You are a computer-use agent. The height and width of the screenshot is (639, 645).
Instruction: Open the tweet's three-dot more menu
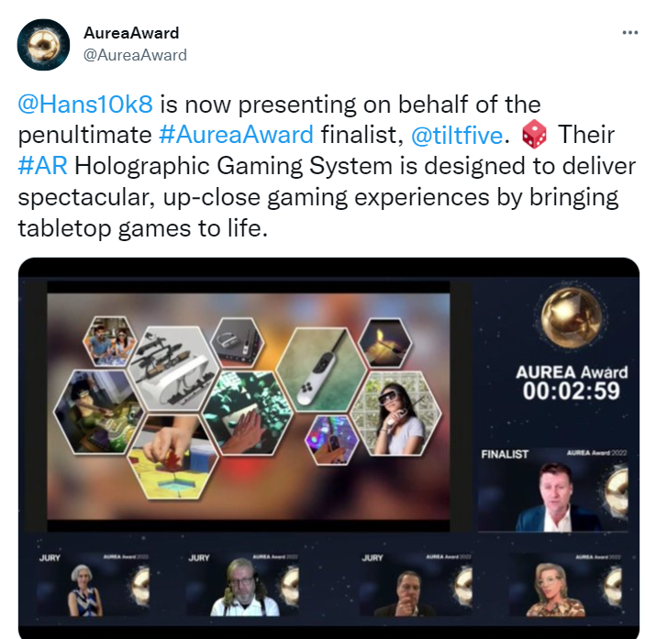[x=629, y=32]
